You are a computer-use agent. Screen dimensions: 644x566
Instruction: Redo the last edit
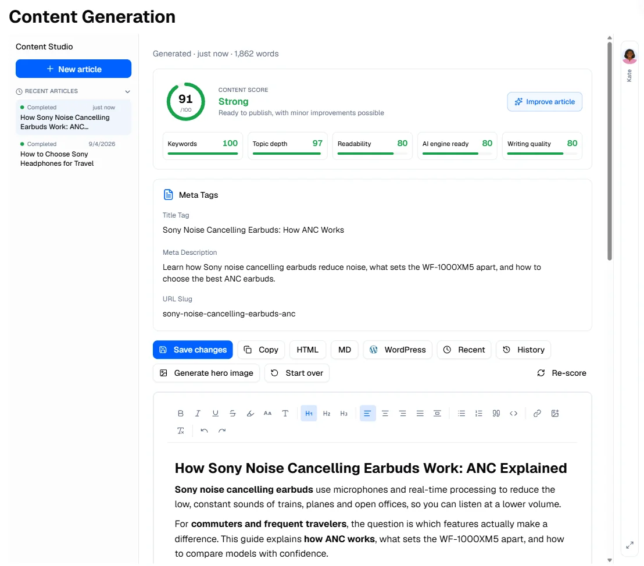pyautogui.click(x=222, y=430)
